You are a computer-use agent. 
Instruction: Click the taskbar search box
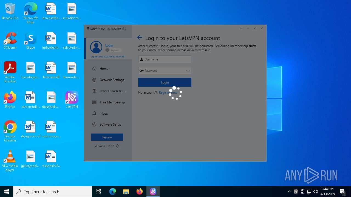[53, 192]
